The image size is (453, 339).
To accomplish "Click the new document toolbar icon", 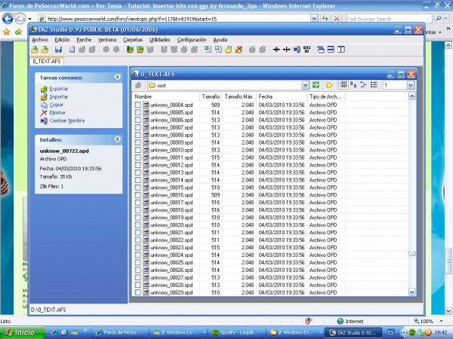I will point(72,50).
